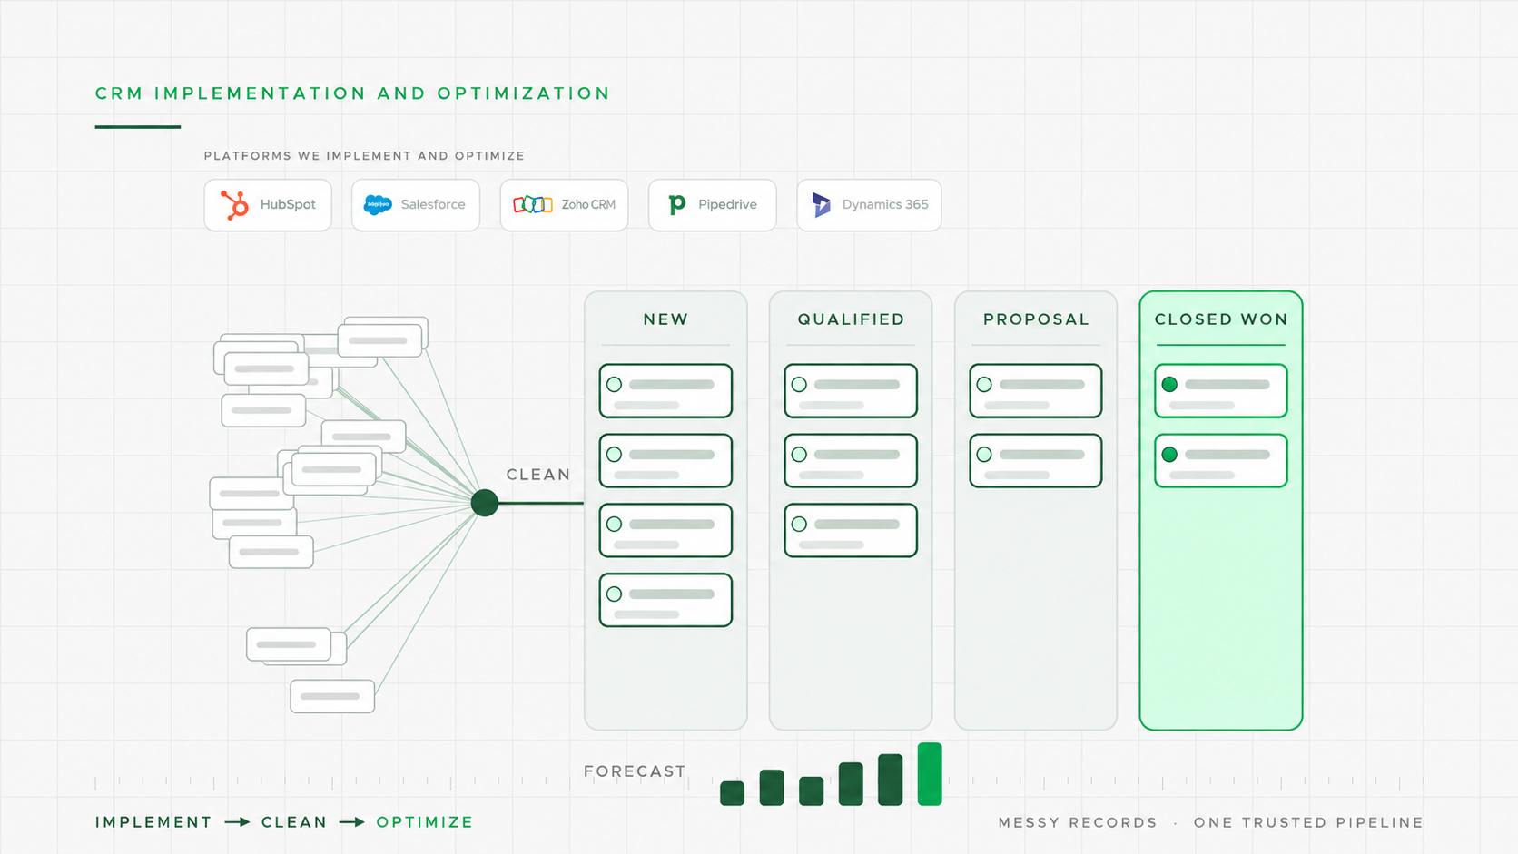
Task: Toggle the circle on first NEW card
Action: click(x=615, y=385)
